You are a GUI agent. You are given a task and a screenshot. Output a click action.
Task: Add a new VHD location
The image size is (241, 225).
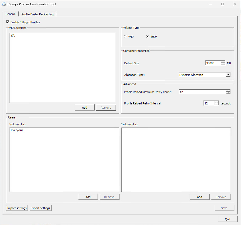85,108
